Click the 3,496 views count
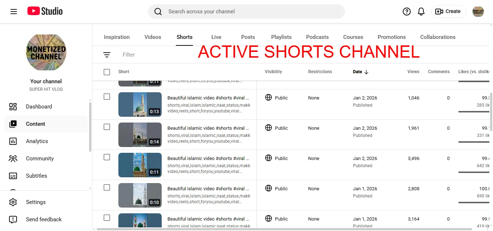The width and height of the screenshot is (493, 231). (x=414, y=159)
